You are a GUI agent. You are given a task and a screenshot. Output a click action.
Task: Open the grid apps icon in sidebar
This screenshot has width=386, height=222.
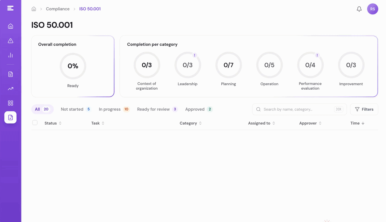(11, 103)
